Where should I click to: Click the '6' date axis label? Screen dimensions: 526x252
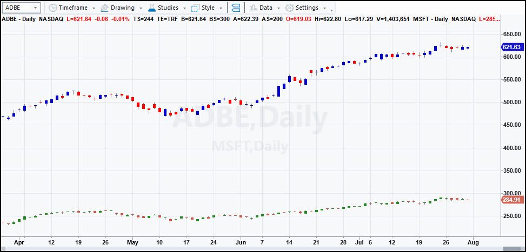pyautogui.click(x=370, y=242)
